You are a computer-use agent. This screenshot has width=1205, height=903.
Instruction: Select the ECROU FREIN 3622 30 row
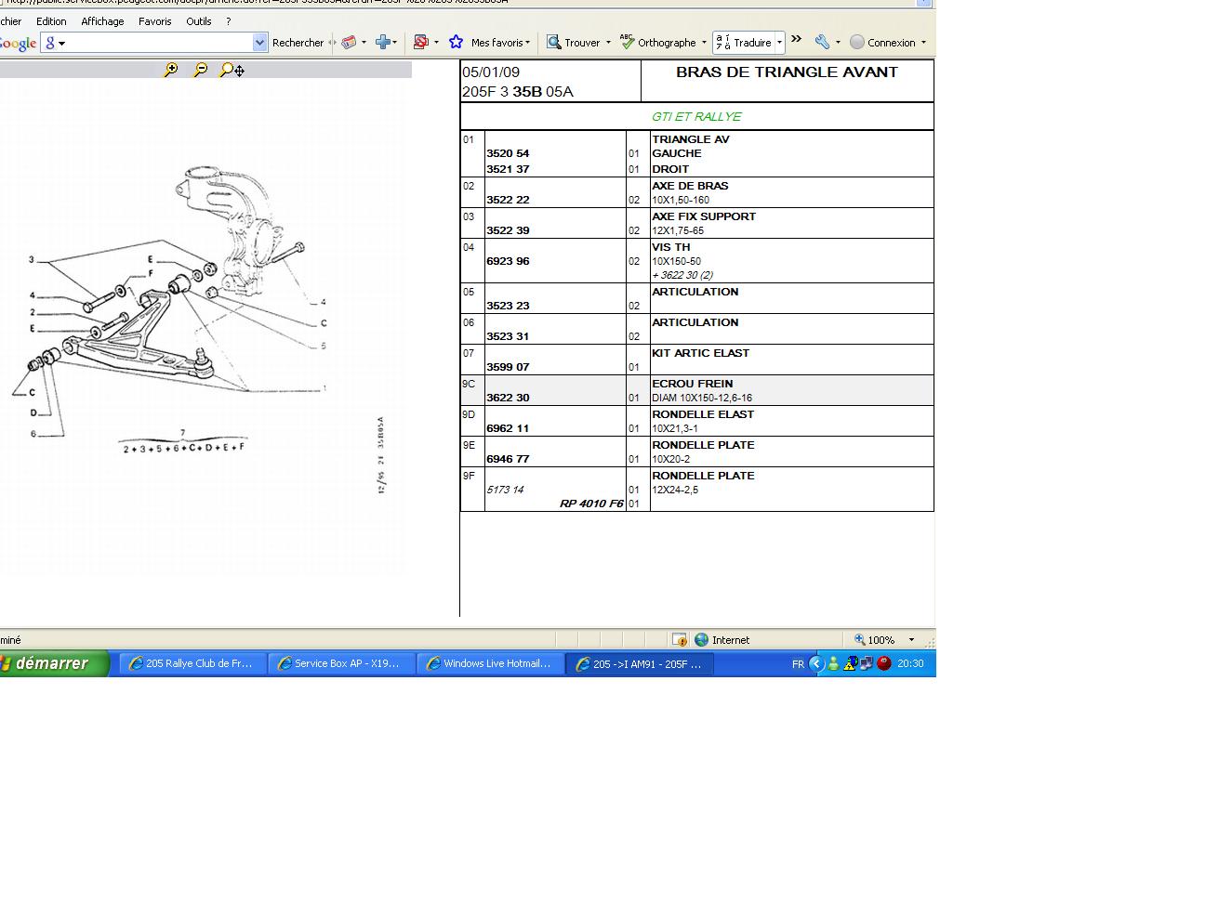pos(697,390)
